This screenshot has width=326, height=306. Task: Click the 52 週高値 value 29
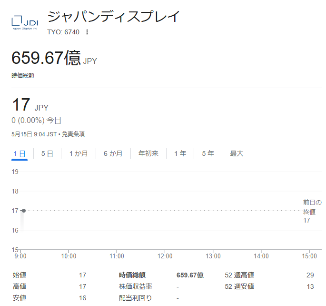click(x=310, y=275)
